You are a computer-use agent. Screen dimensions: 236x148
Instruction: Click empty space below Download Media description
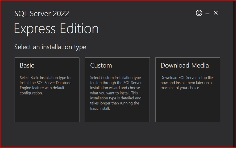coord(188,107)
